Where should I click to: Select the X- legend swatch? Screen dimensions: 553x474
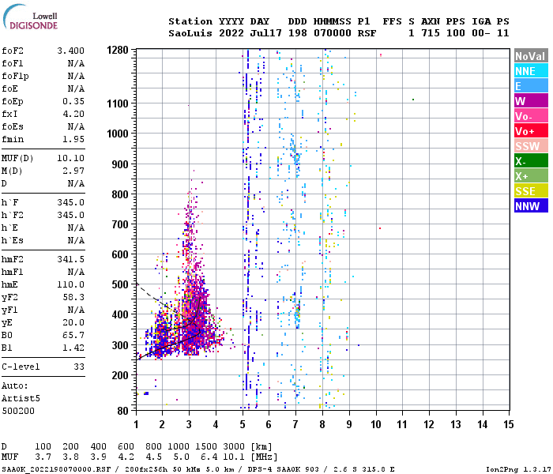pyautogui.click(x=531, y=161)
